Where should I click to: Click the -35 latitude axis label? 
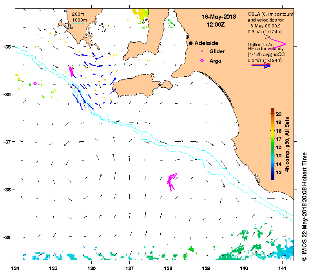tap(7, 47)
